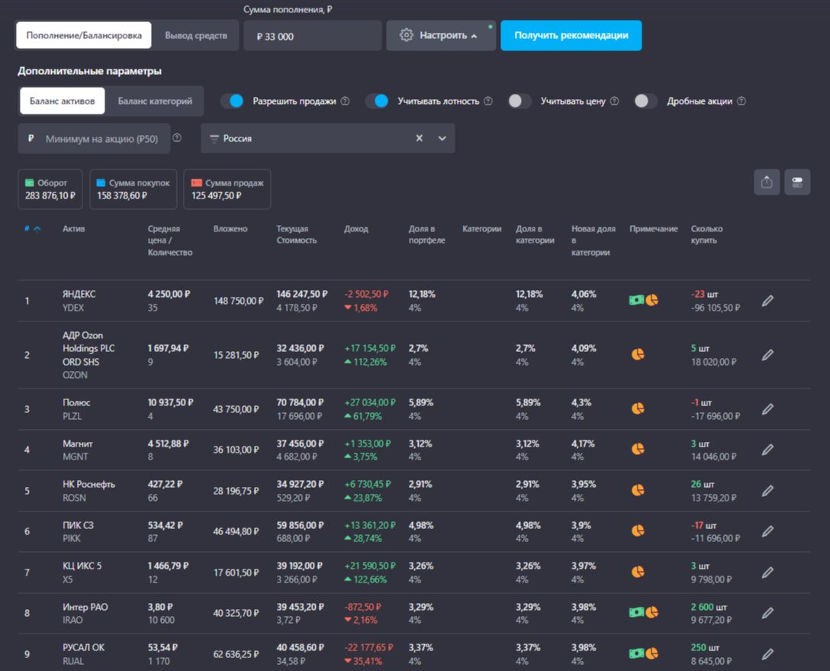The image size is (830, 671).
Task: Click the Актив column header
Action: coord(73,229)
